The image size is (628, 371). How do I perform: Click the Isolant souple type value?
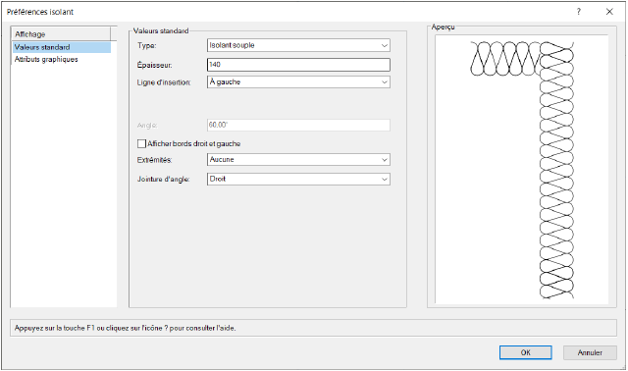pyautogui.click(x=232, y=45)
